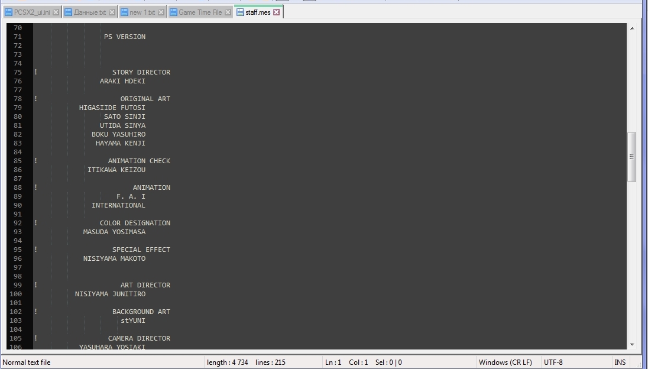Close the PCSX2_ui.ini tab

point(56,12)
